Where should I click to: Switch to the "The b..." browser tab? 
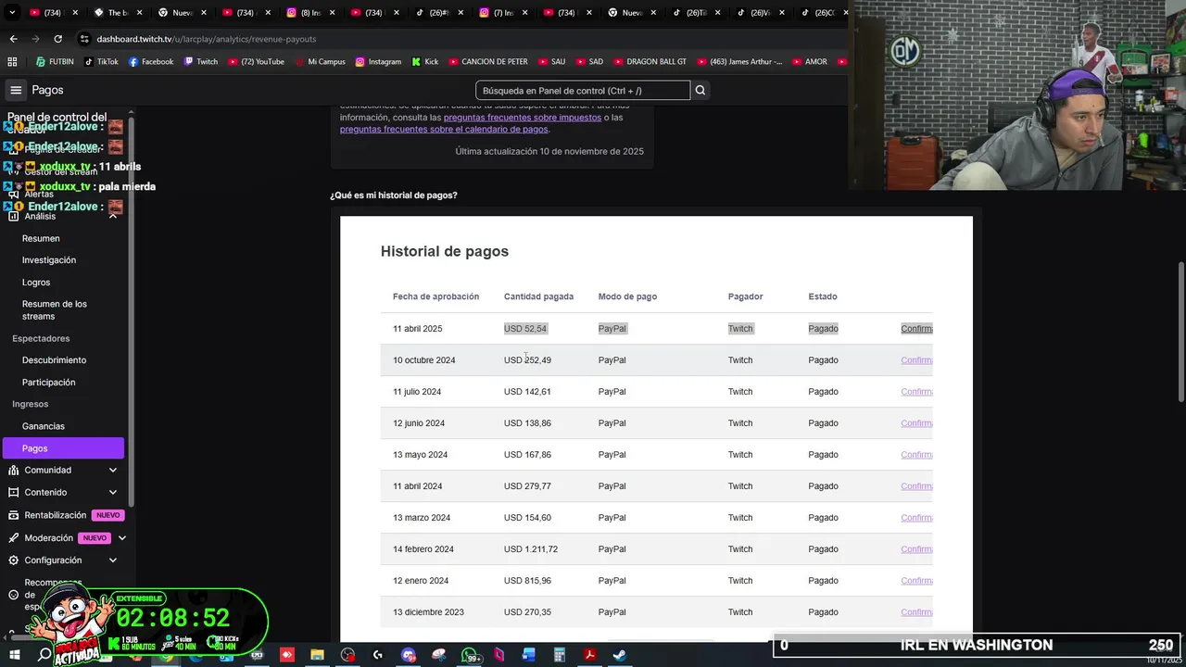tap(118, 13)
